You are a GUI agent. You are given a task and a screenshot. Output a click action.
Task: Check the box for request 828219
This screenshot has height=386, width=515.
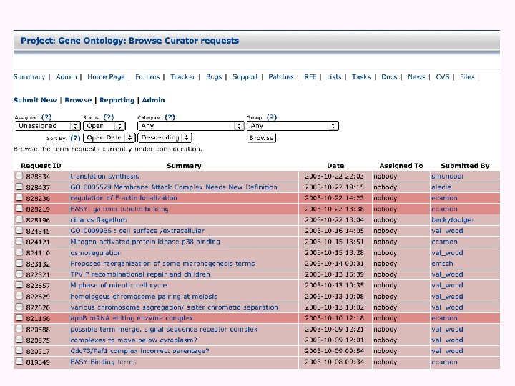(19, 209)
